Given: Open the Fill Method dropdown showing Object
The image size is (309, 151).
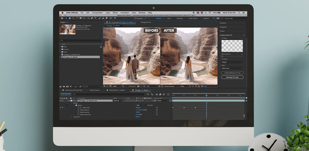Looking at the screenshot, I should (232, 62).
